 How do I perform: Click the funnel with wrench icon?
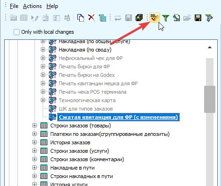tap(209, 18)
